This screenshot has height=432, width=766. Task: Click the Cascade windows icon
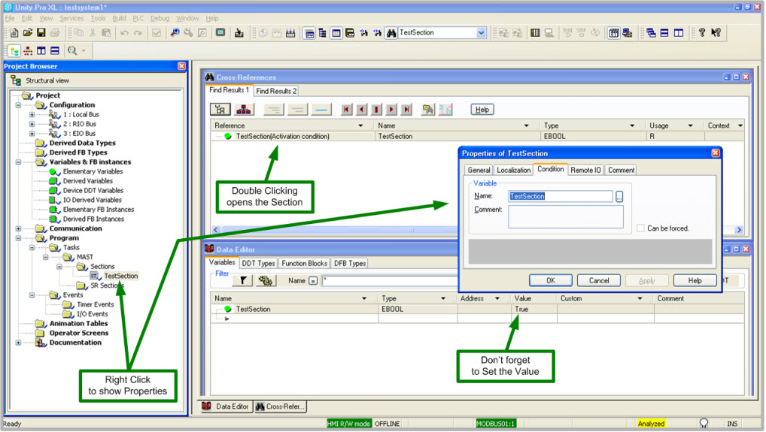[x=651, y=32]
